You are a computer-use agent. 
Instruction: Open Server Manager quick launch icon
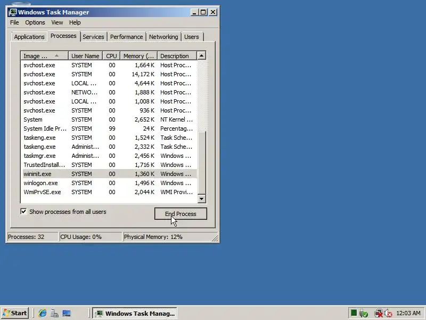coord(54,313)
